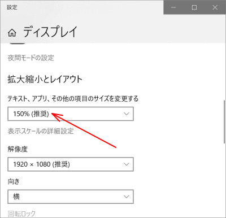Click the ディスプレイ page title
This screenshot has width=226, height=218.
tap(50, 32)
